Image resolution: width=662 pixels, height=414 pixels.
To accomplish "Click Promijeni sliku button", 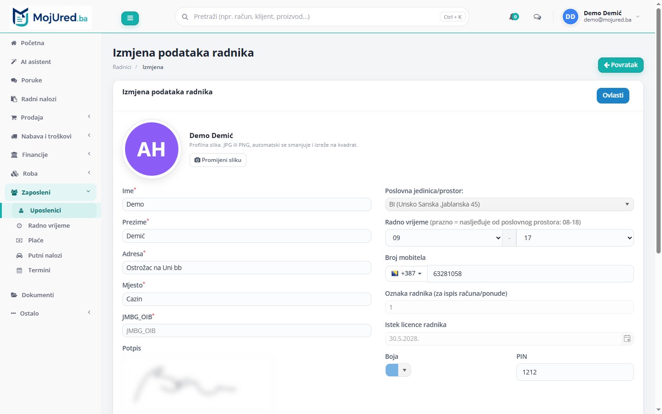I will click(218, 160).
